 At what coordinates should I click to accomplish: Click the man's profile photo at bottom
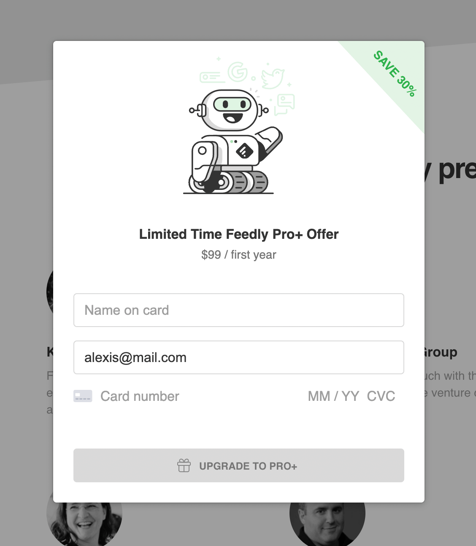[x=327, y=524]
